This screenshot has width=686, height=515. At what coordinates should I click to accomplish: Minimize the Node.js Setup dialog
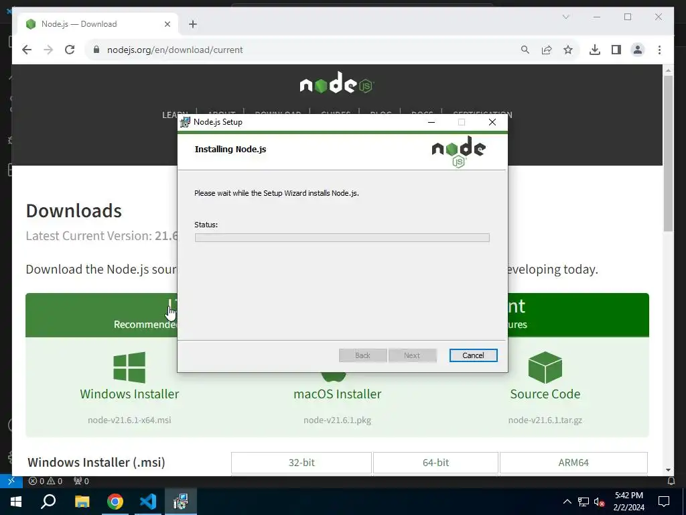(x=431, y=122)
